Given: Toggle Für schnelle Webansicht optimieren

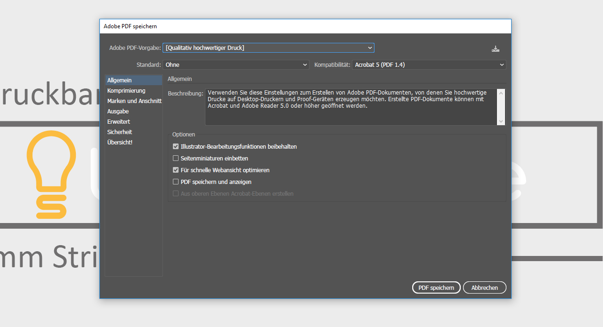Looking at the screenshot, I should (x=176, y=170).
